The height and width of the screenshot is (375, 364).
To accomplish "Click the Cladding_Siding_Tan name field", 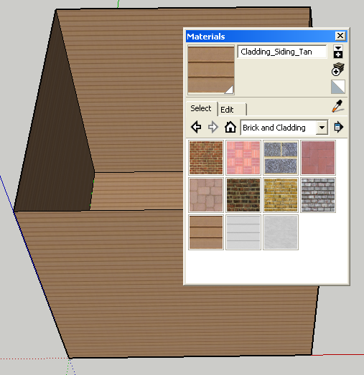I will click(x=282, y=52).
